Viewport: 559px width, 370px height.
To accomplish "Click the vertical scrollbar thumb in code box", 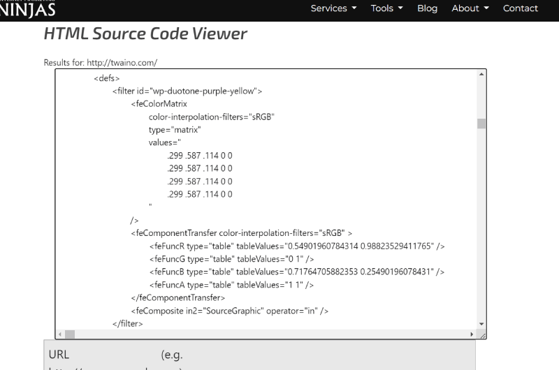I will pos(481,124).
